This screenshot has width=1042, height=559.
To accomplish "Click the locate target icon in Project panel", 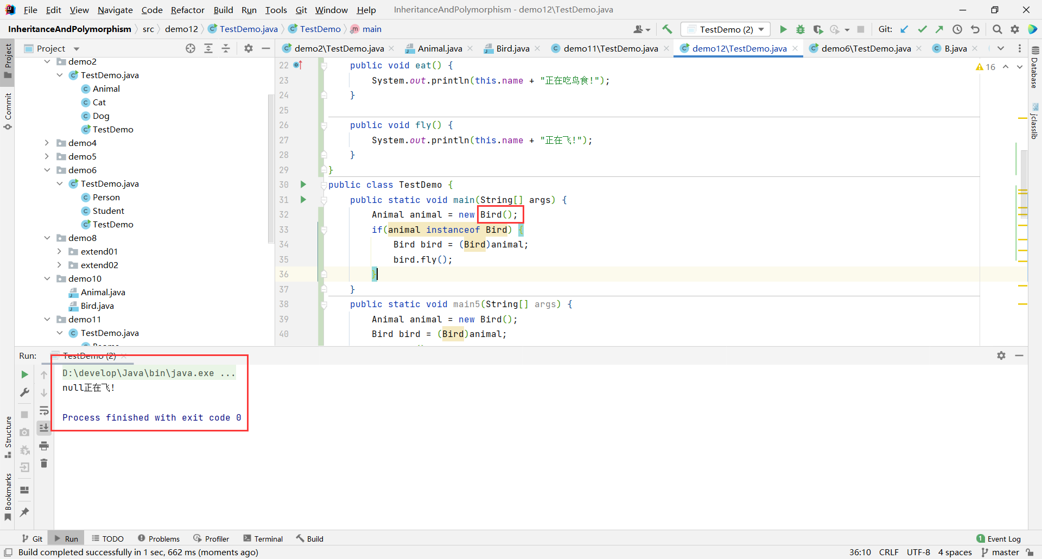I will tap(190, 48).
